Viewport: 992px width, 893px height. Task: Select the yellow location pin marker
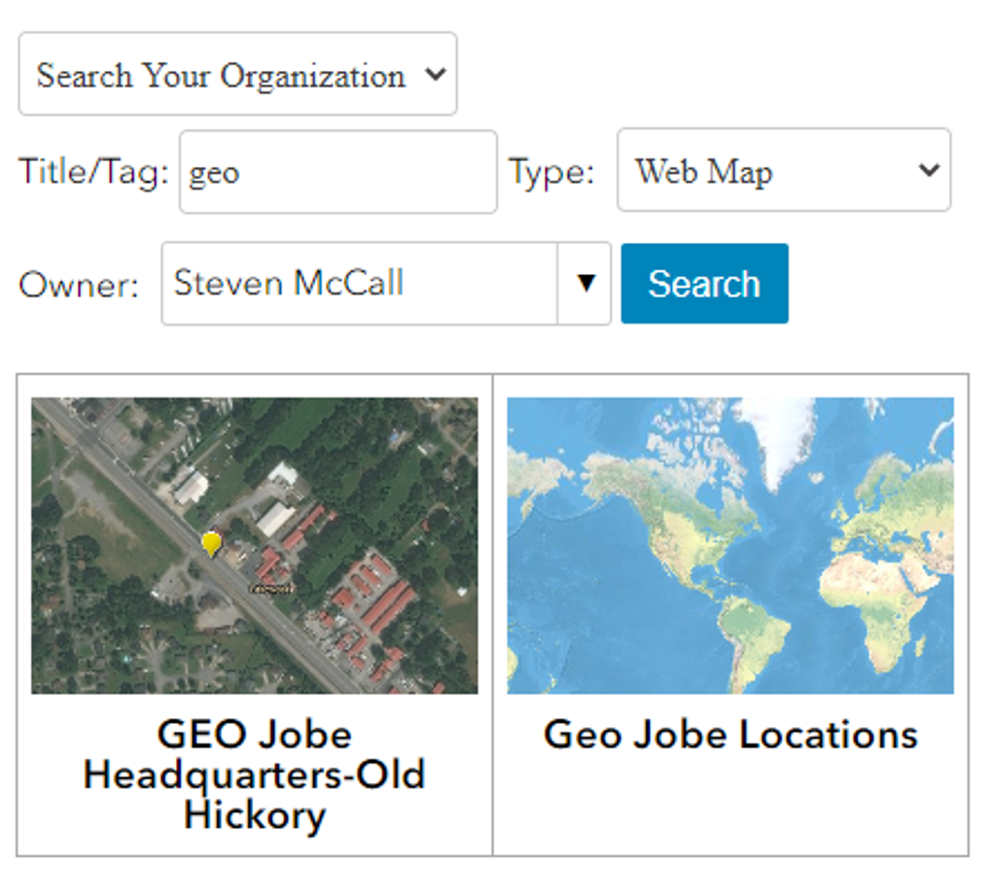pos(212,545)
